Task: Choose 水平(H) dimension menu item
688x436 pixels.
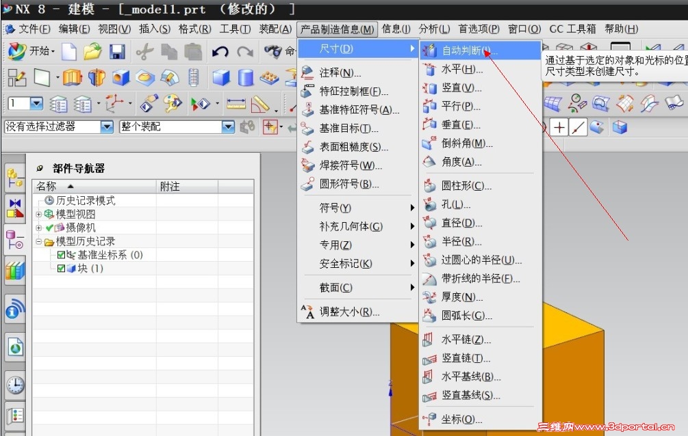Action: pos(481,69)
